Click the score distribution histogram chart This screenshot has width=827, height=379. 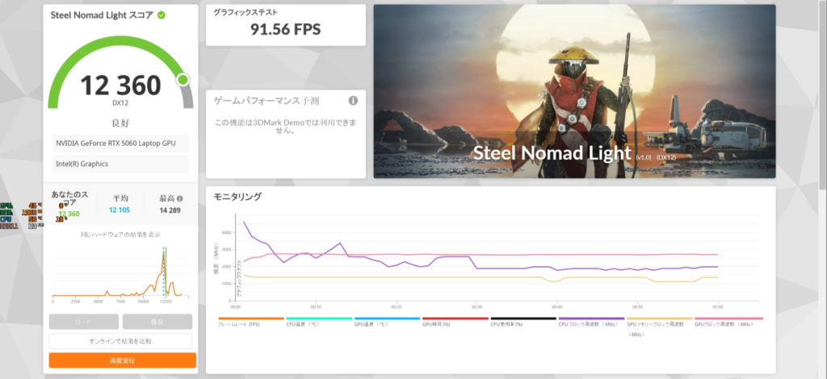pyautogui.click(x=120, y=273)
